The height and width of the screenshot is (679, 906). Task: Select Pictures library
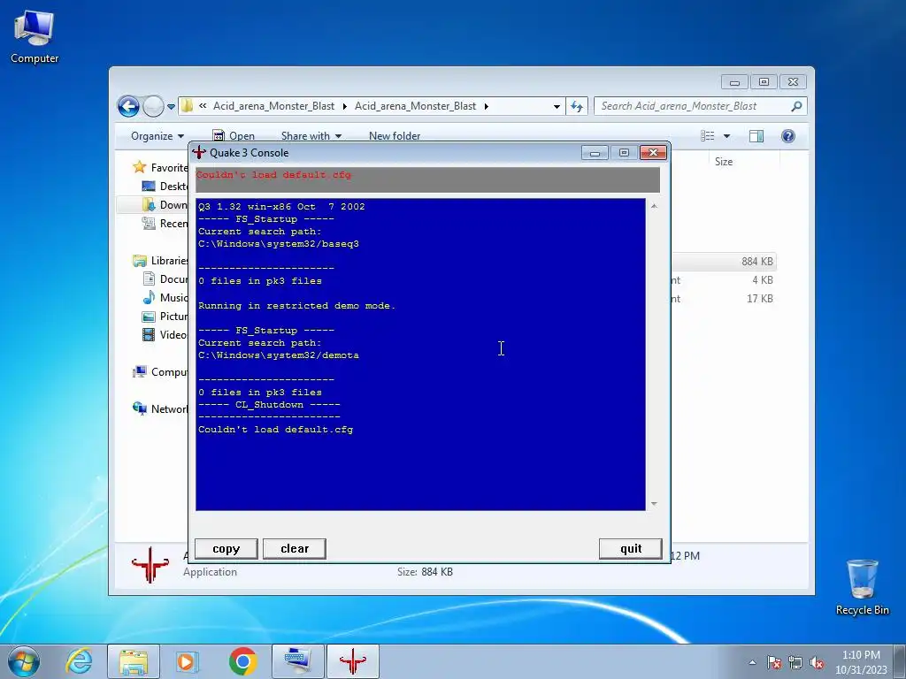(x=165, y=316)
